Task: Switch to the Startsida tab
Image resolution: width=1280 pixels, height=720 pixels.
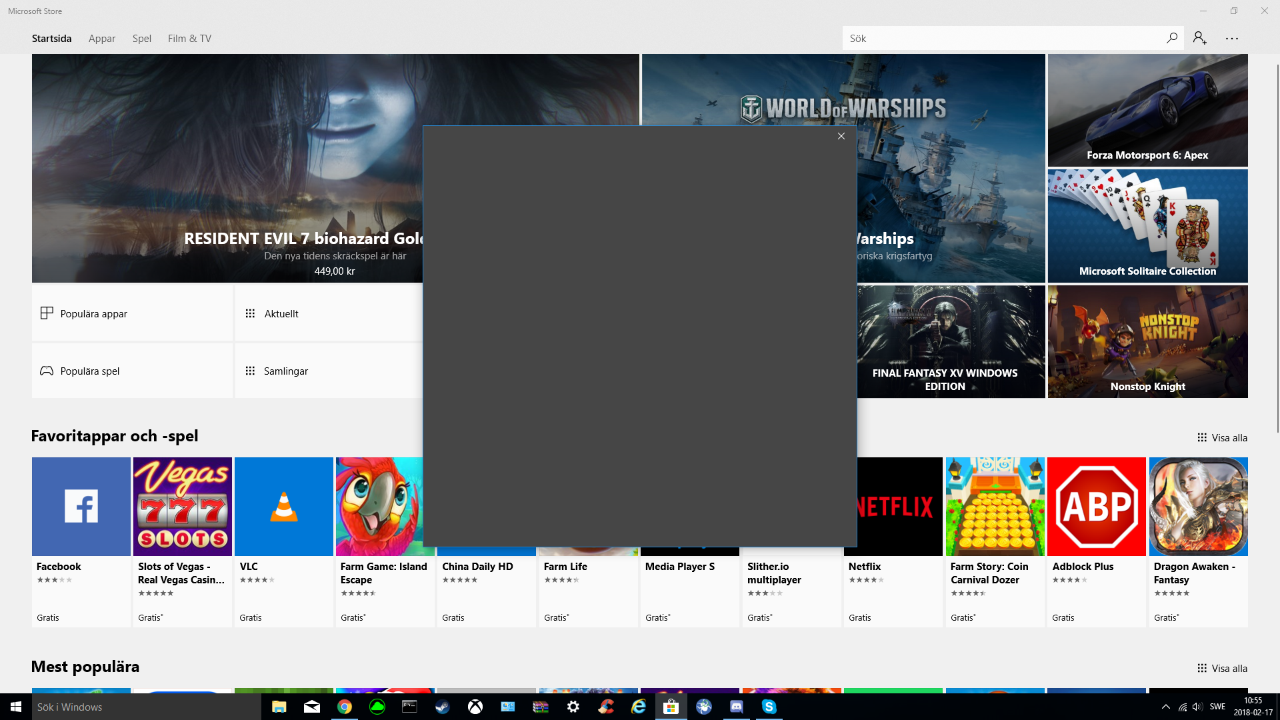Action: click(x=51, y=39)
